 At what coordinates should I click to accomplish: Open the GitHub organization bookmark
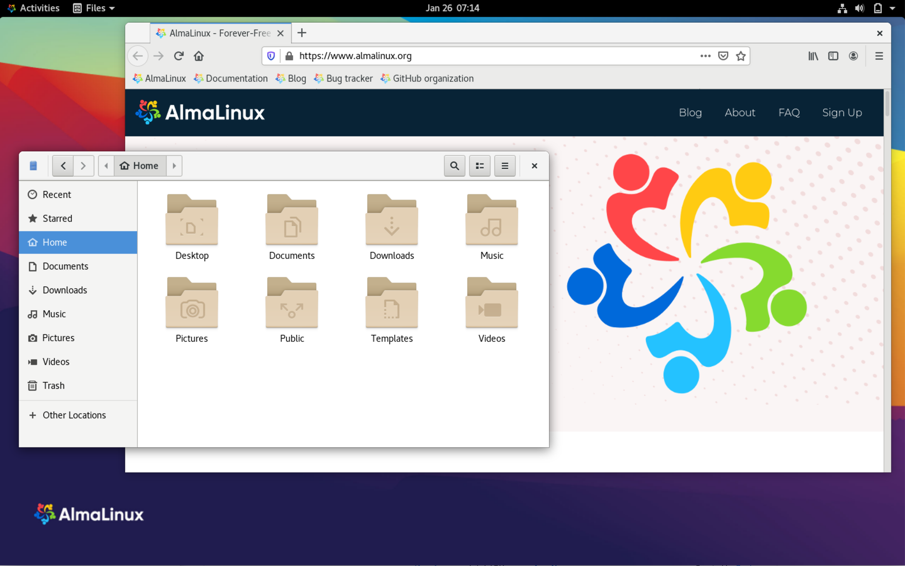[427, 79]
